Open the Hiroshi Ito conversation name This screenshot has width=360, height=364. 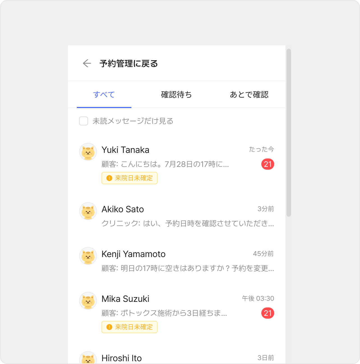coord(122,358)
